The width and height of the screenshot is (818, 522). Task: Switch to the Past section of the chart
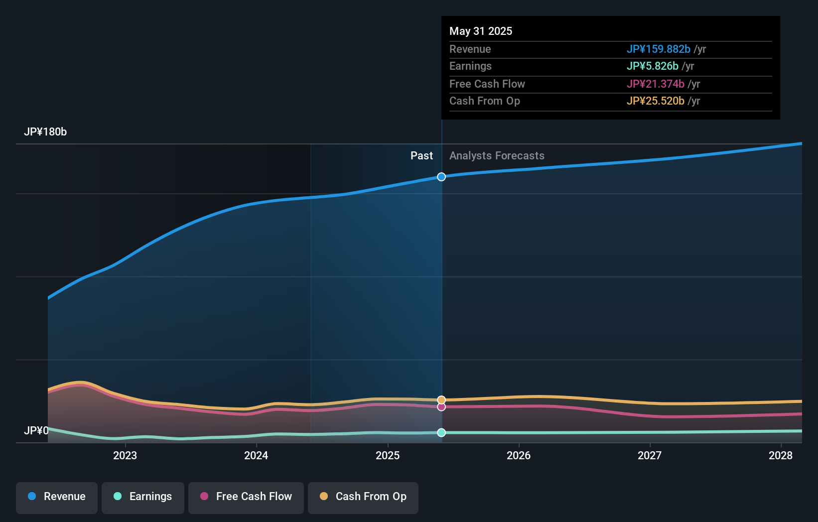pos(422,155)
